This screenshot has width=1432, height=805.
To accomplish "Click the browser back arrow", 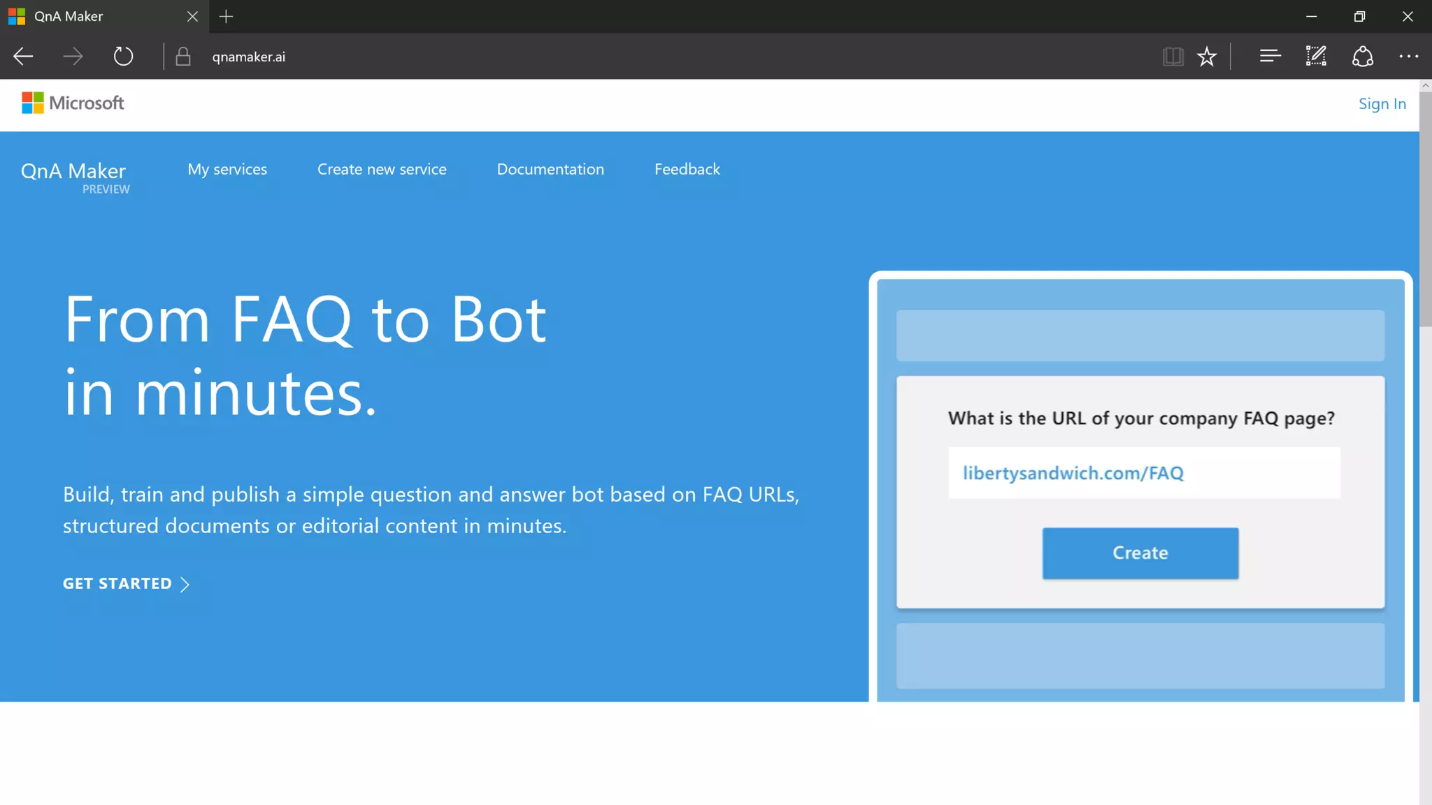I will 24,57.
